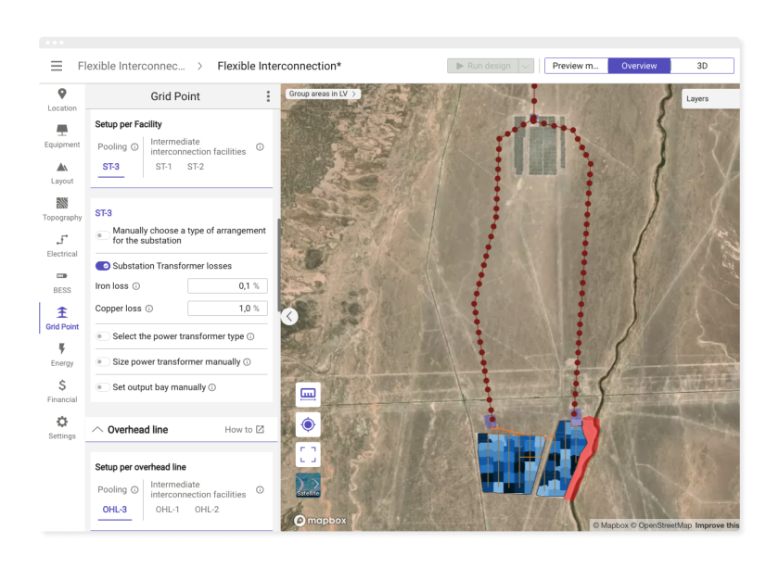Select the ST-1 facility tab
This screenshot has height=568, width=779.
(x=163, y=167)
